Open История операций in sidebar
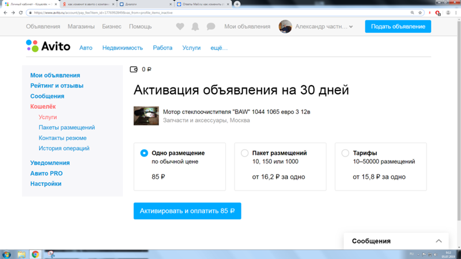This screenshot has height=259, width=461. click(64, 148)
